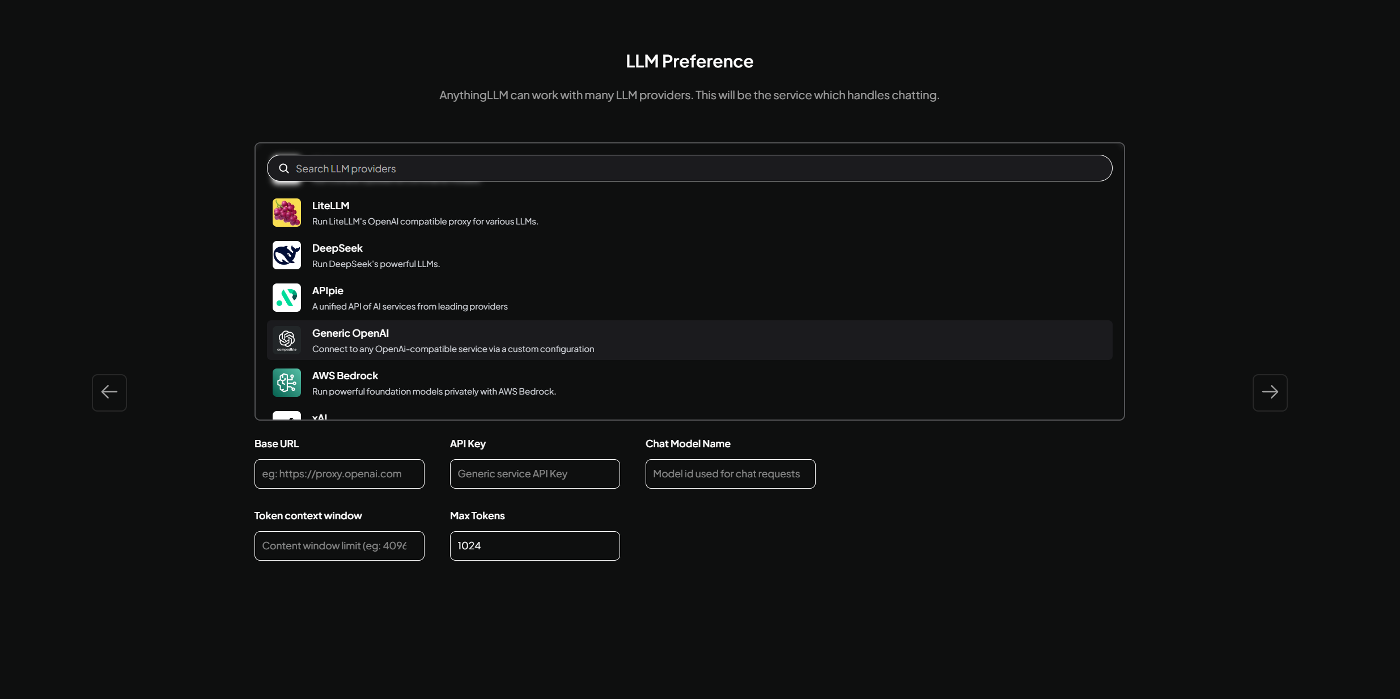Click "Connect to any OpenAi-compatible service" description
1400x699 pixels.
point(453,349)
